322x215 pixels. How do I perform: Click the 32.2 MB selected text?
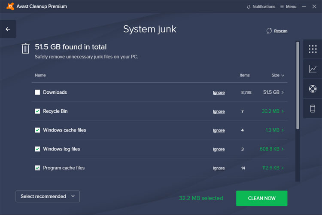[x=201, y=198]
